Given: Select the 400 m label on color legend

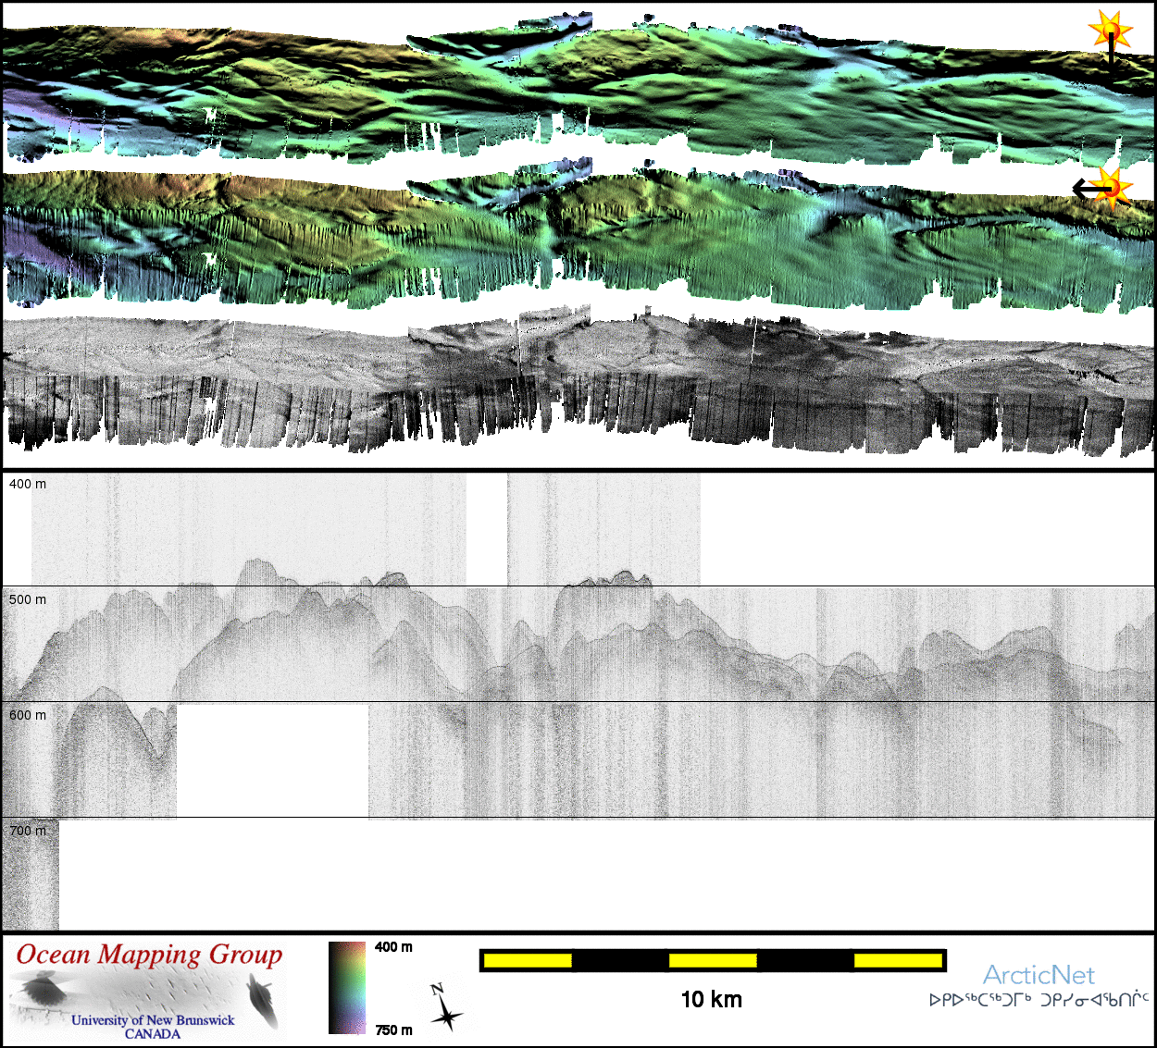Looking at the screenshot, I should 394,947.
